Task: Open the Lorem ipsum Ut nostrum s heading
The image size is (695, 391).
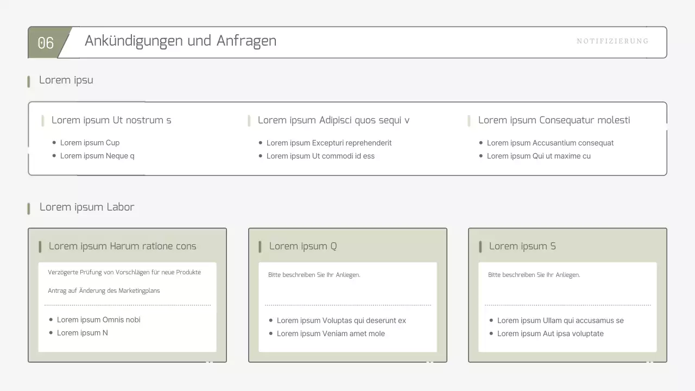Action: coord(111,121)
